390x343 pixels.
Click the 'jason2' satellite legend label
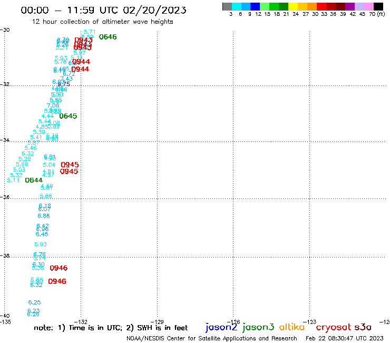pyautogui.click(x=221, y=327)
